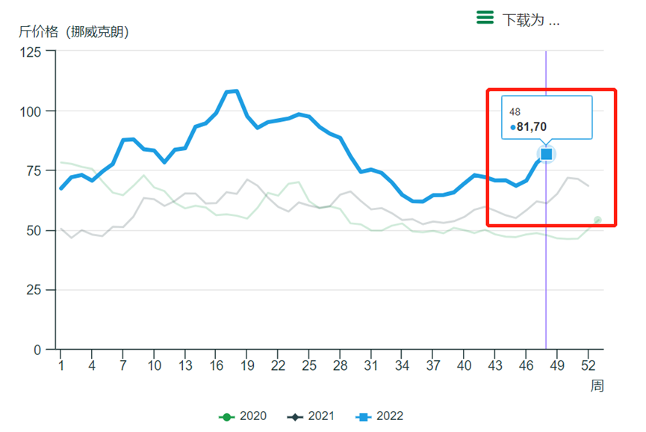Screen dimensions: 646x432
Task: Click the x-axis week label 40
Action: (465, 365)
